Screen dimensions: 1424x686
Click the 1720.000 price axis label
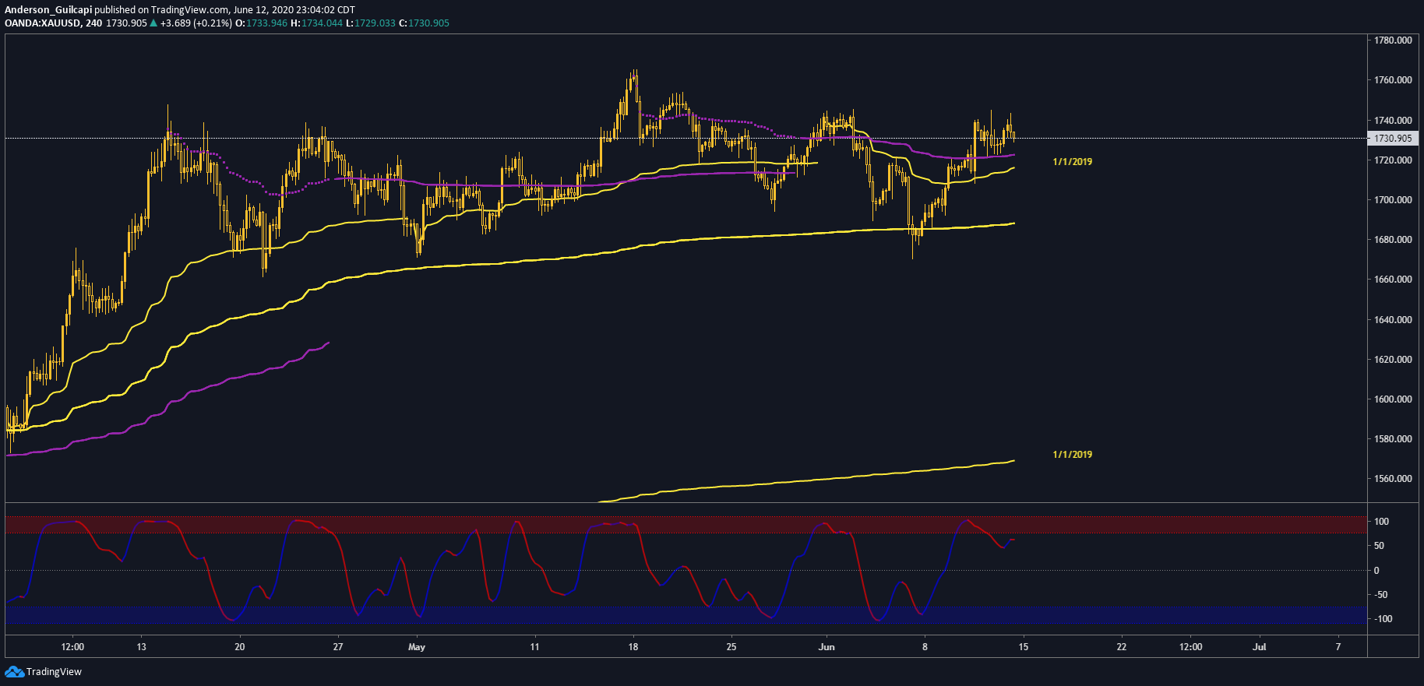(x=1393, y=160)
